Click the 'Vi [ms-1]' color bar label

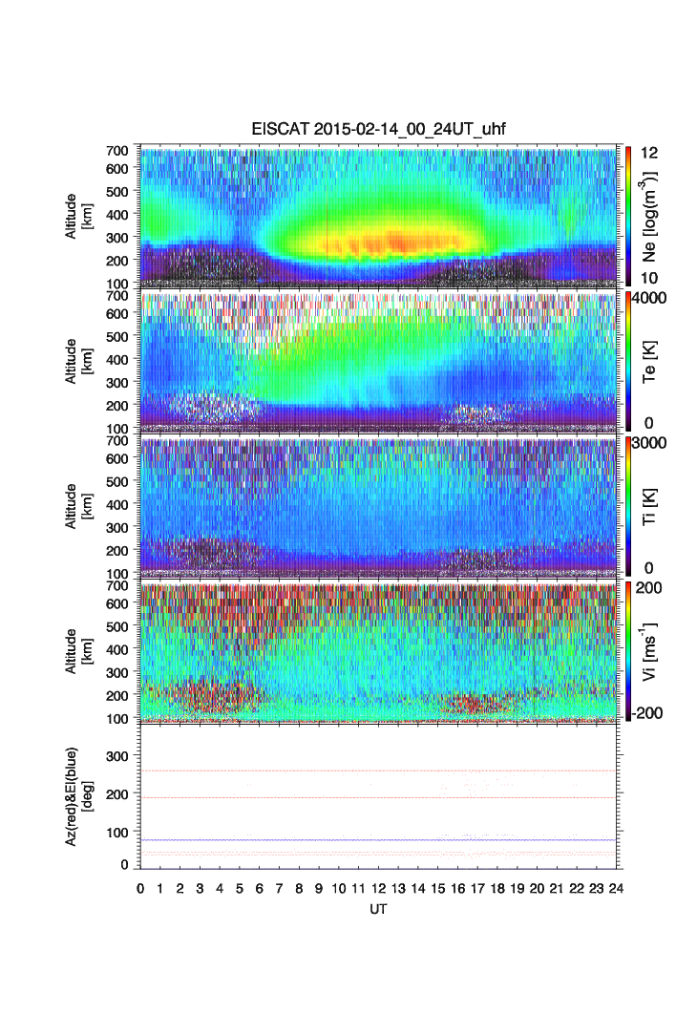tap(648, 651)
